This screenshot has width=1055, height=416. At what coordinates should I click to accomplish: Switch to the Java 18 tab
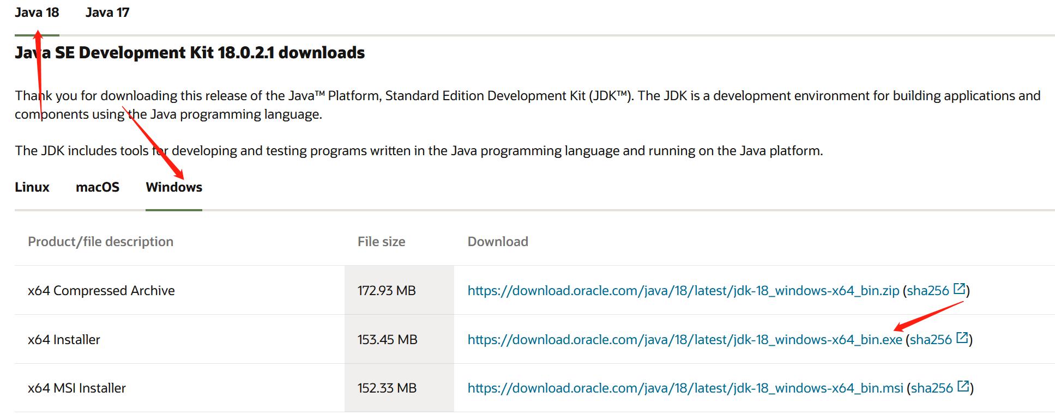(37, 13)
